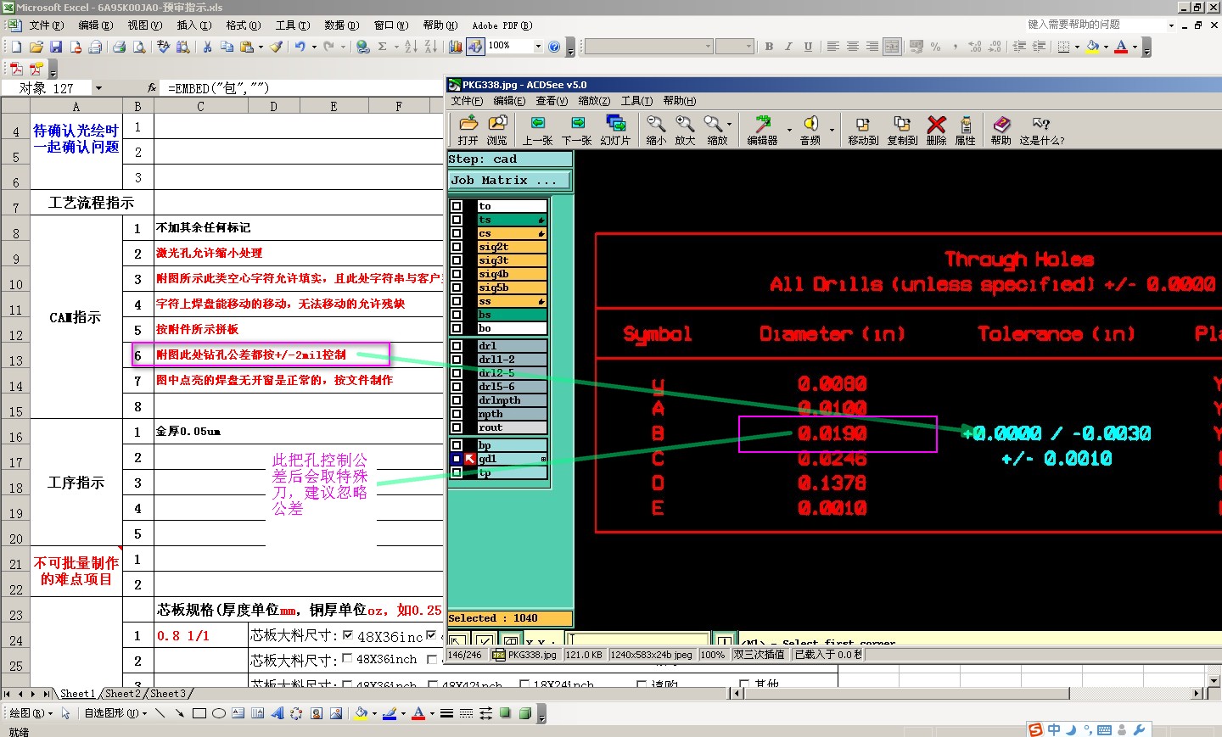Click the ACDSee Next image (下一张) button

click(576, 131)
